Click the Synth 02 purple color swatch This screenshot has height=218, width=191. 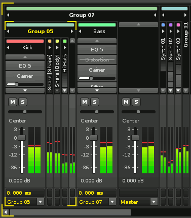pyautogui.click(x=171, y=25)
